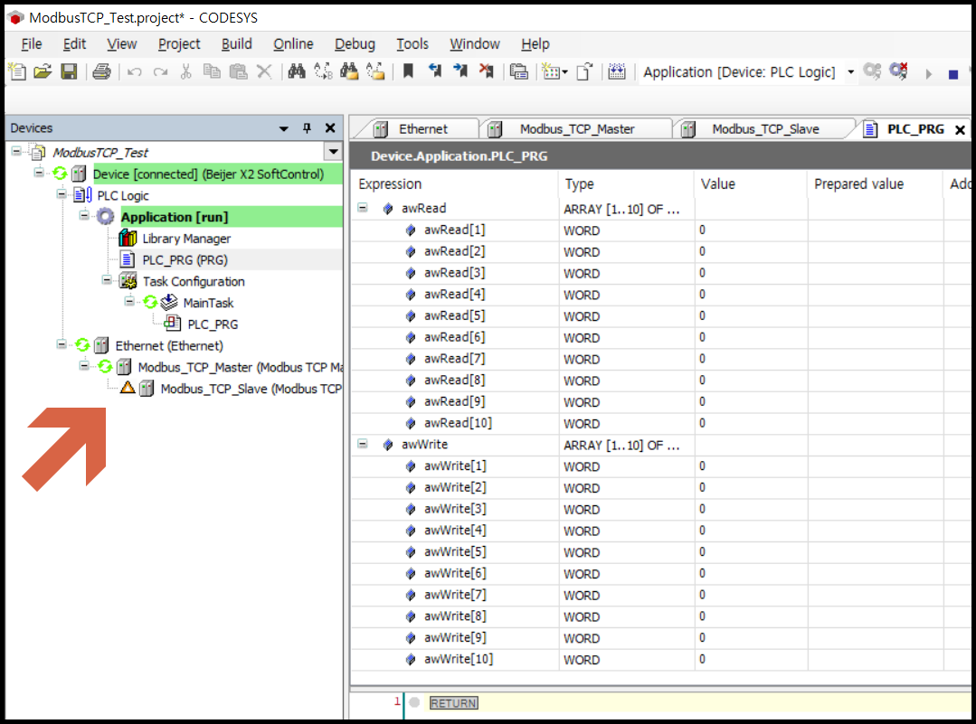This screenshot has width=976, height=724.
Task: Click the Save icon in the toolbar
Action: click(69, 71)
